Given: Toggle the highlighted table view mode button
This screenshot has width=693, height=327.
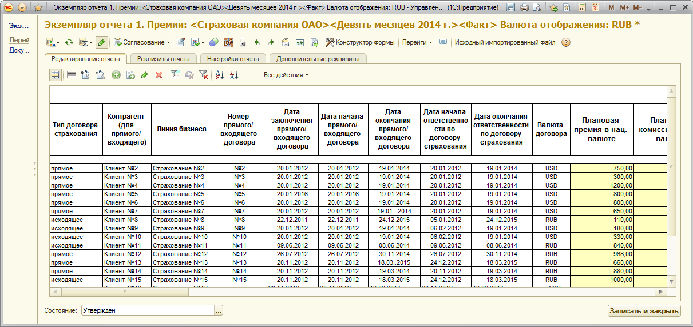Looking at the screenshot, I should click(56, 75).
